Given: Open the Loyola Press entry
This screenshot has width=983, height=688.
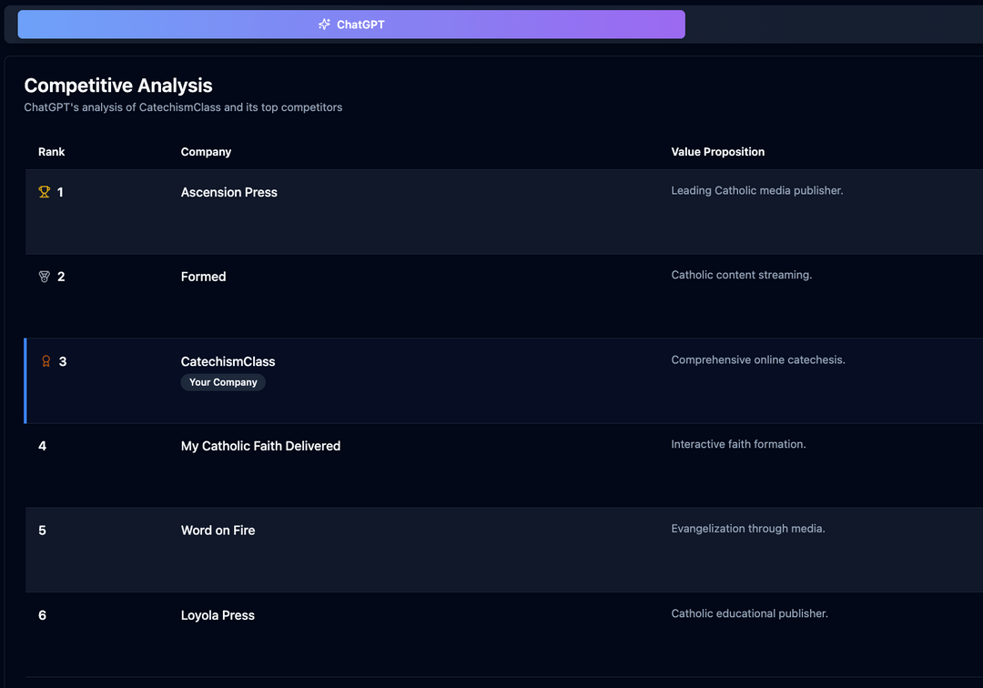Looking at the screenshot, I should [218, 615].
